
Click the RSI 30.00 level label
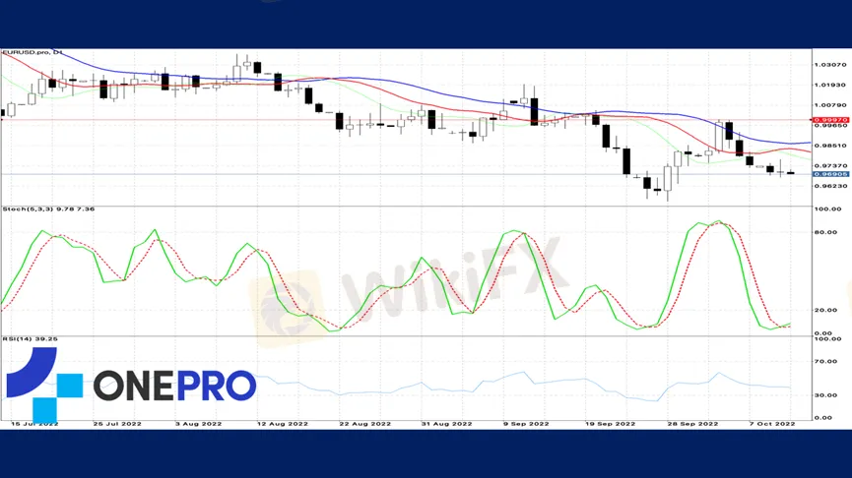click(x=825, y=395)
